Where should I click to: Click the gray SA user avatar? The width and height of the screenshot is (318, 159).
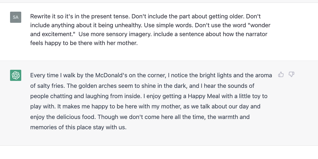click(x=16, y=17)
